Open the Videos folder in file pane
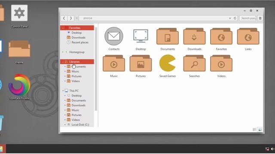Viewport: 275px width, 154px height. click(x=221, y=63)
